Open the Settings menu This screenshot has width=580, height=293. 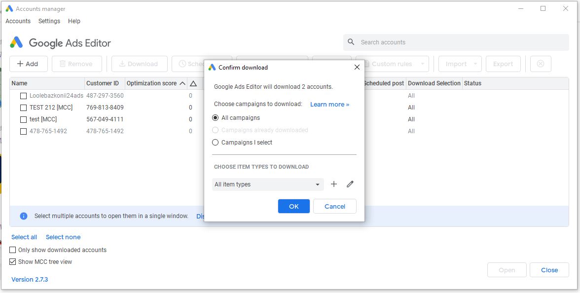click(x=49, y=21)
